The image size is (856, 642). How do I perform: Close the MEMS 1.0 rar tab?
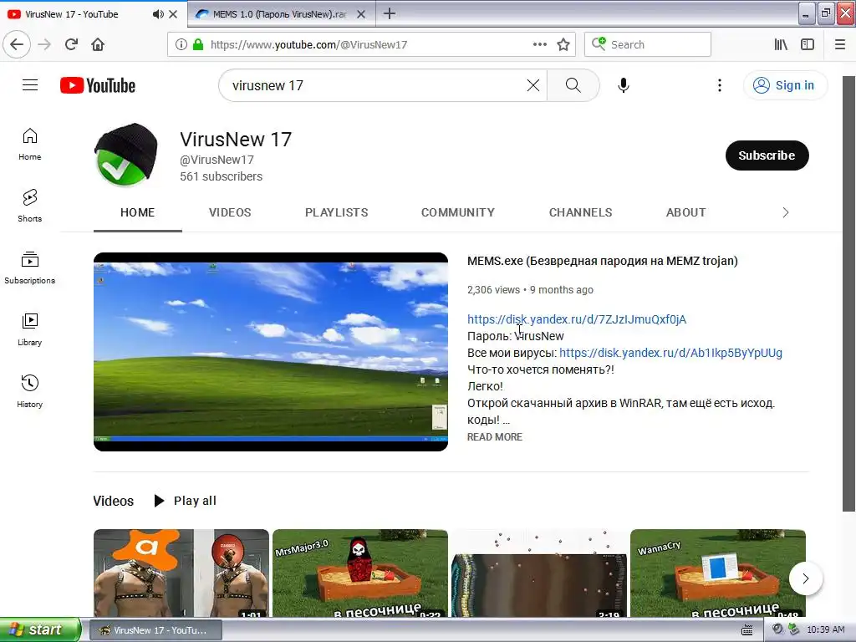coord(361,14)
